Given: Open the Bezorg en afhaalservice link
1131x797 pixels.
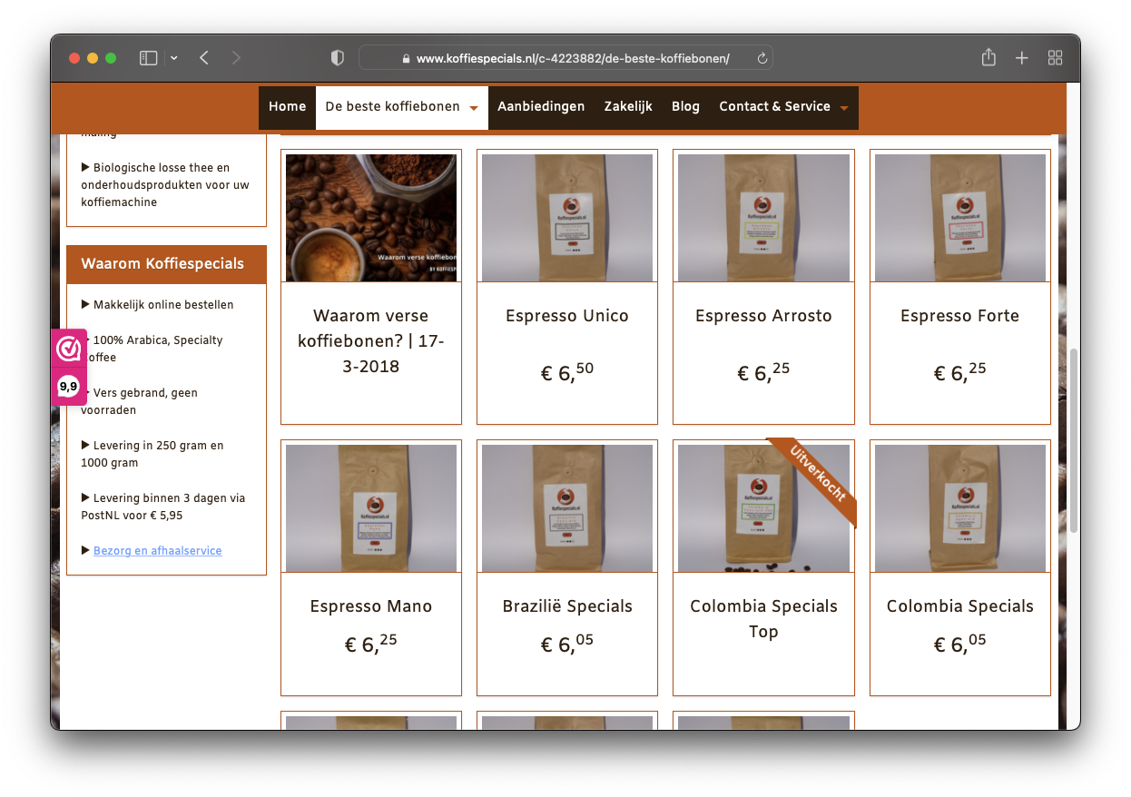Looking at the screenshot, I should 157,551.
